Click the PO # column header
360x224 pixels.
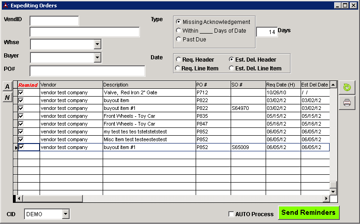point(213,85)
